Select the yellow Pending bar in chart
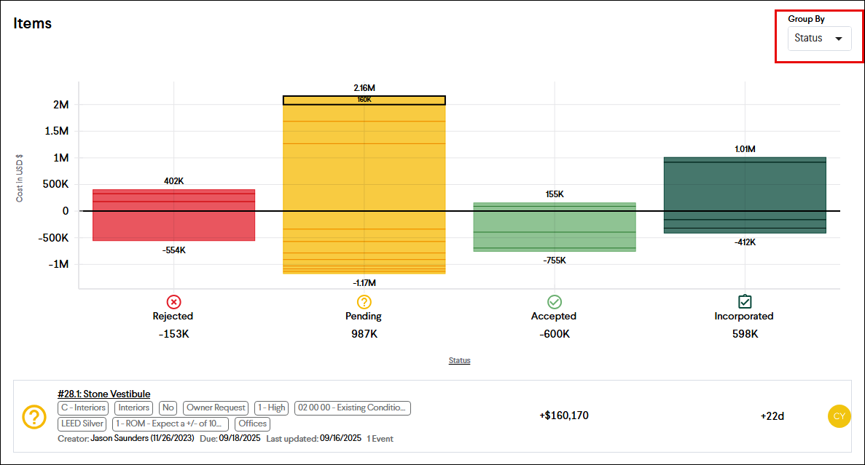The width and height of the screenshot is (865, 465). click(364, 182)
